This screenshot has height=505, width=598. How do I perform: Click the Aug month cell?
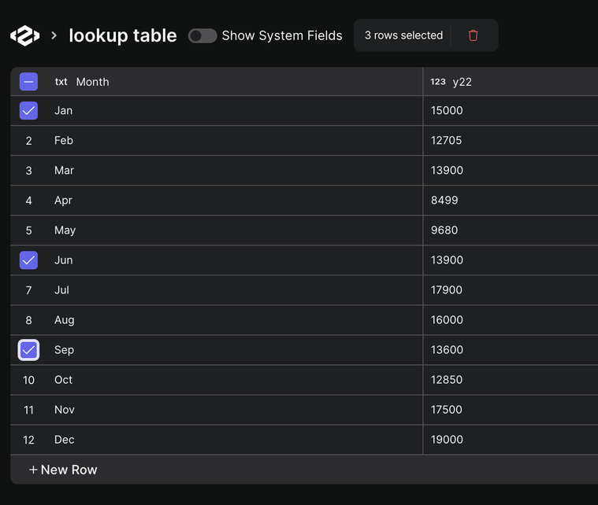[235, 320]
